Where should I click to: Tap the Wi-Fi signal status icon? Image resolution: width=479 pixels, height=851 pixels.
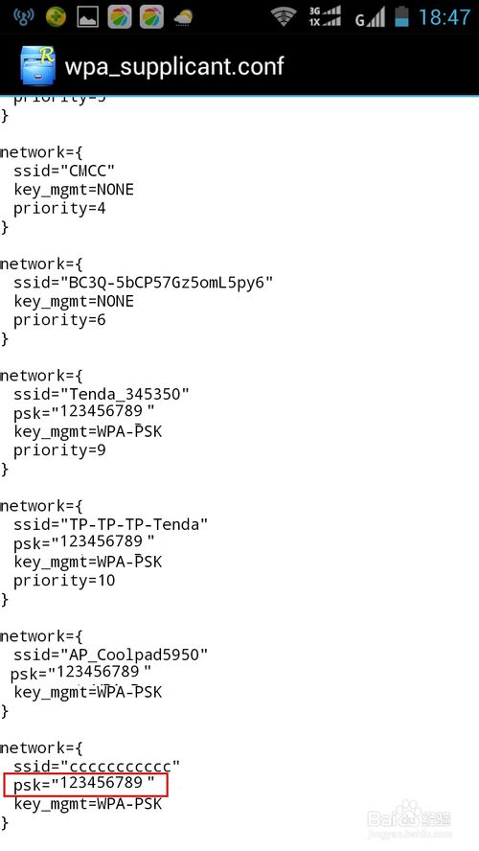click(284, 17)
